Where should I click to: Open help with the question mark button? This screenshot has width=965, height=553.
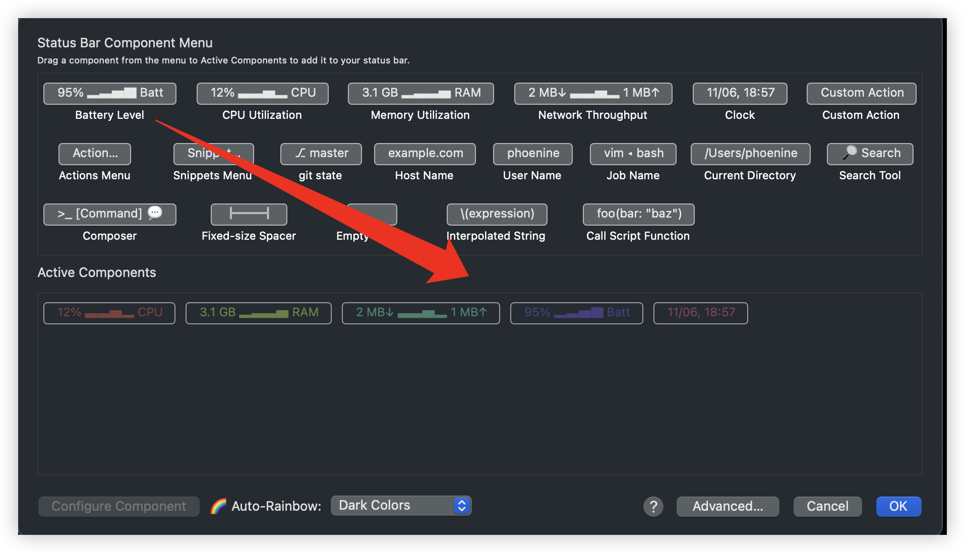coord(653,507)
